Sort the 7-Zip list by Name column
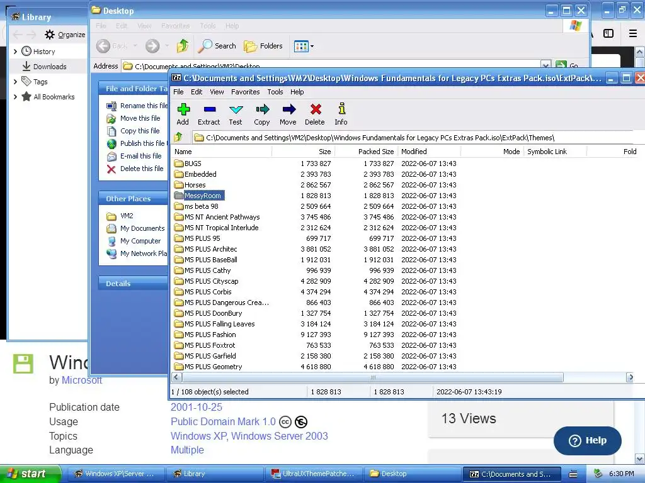The width and height of the screenshot is (645, 483). coord(222,152)
